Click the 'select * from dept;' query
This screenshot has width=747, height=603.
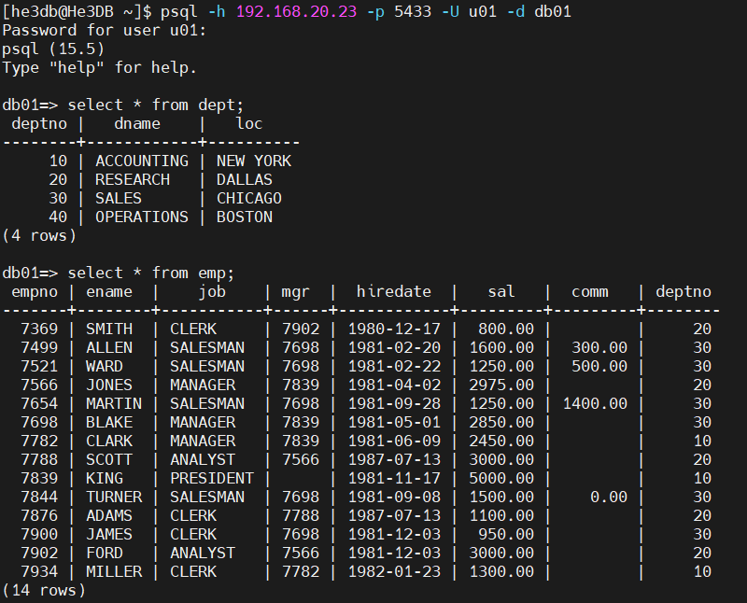point(155,105)
